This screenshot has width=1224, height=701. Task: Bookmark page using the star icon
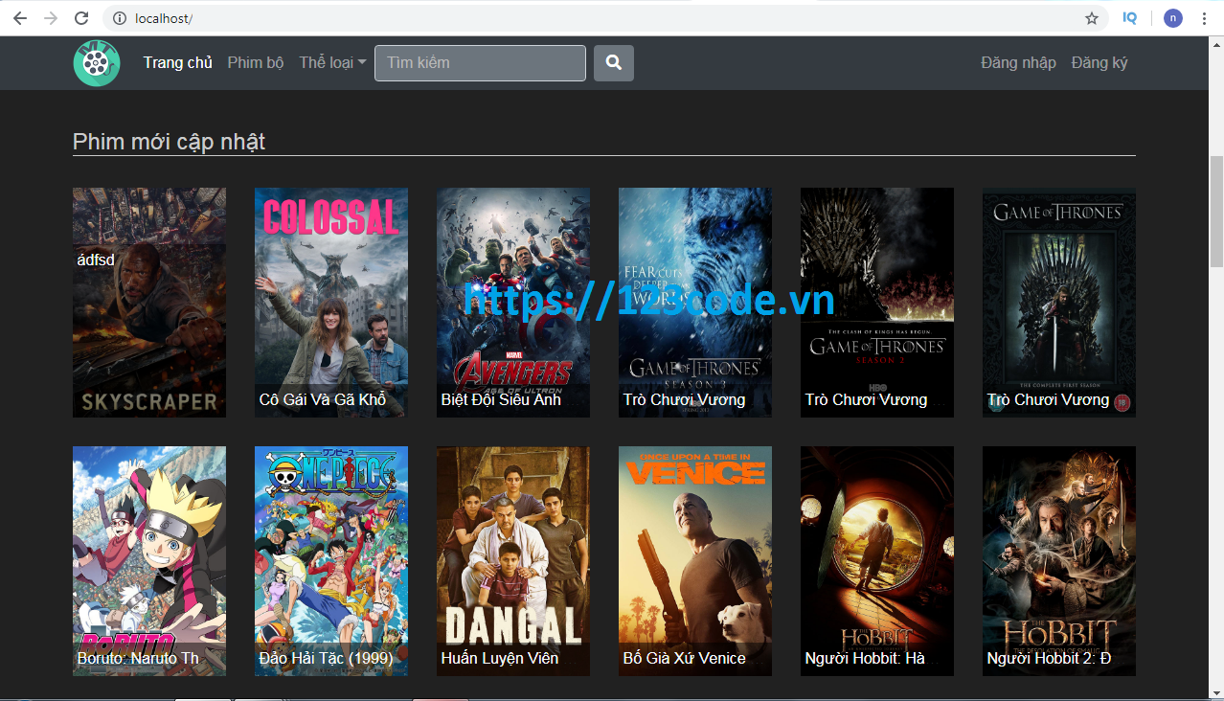pos(1091,18)
